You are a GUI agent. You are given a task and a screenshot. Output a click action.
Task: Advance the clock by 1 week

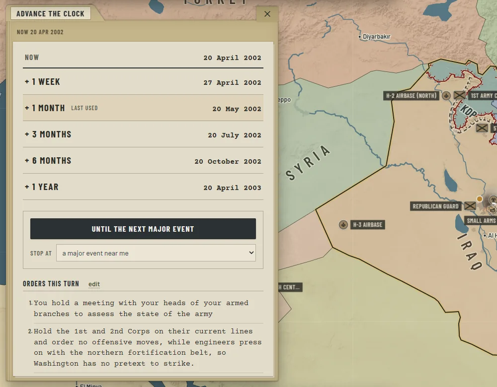[143, 82]
